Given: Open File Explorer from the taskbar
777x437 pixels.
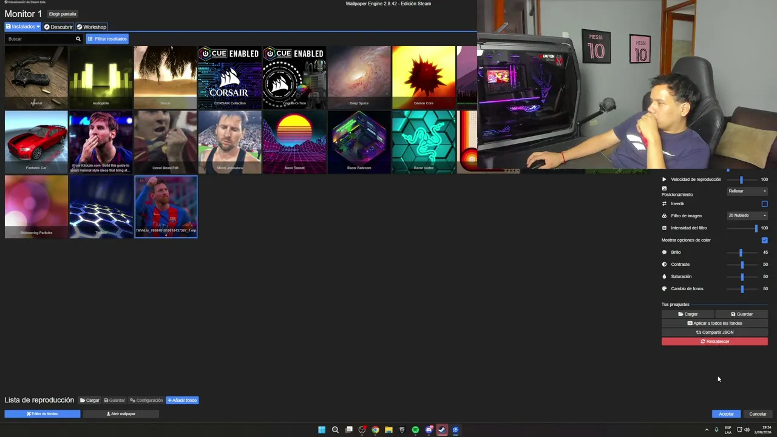Looking at the screenshot, I should click(388, 430).
